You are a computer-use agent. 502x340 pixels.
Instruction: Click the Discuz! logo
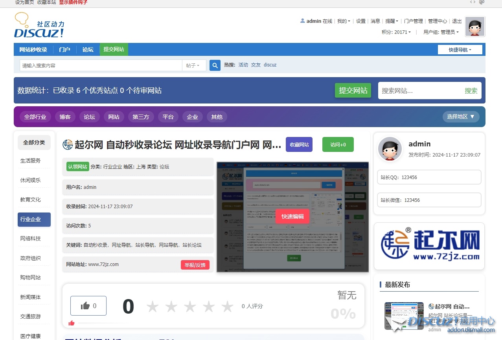[x=39, y=26]
